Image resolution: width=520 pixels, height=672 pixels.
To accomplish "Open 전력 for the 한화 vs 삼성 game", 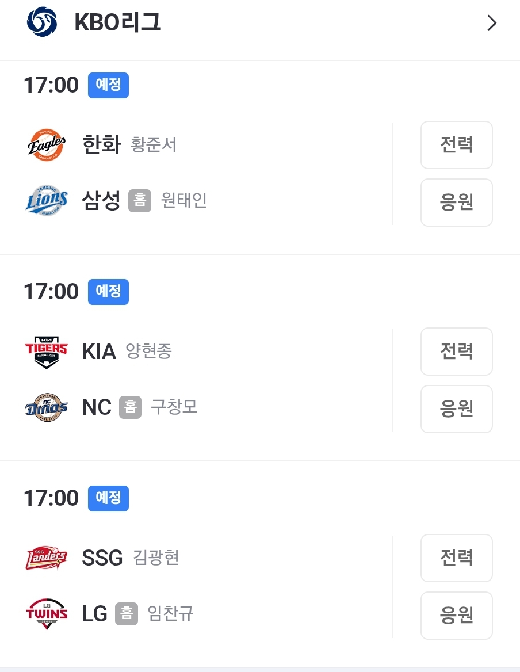I will point(456,145).
